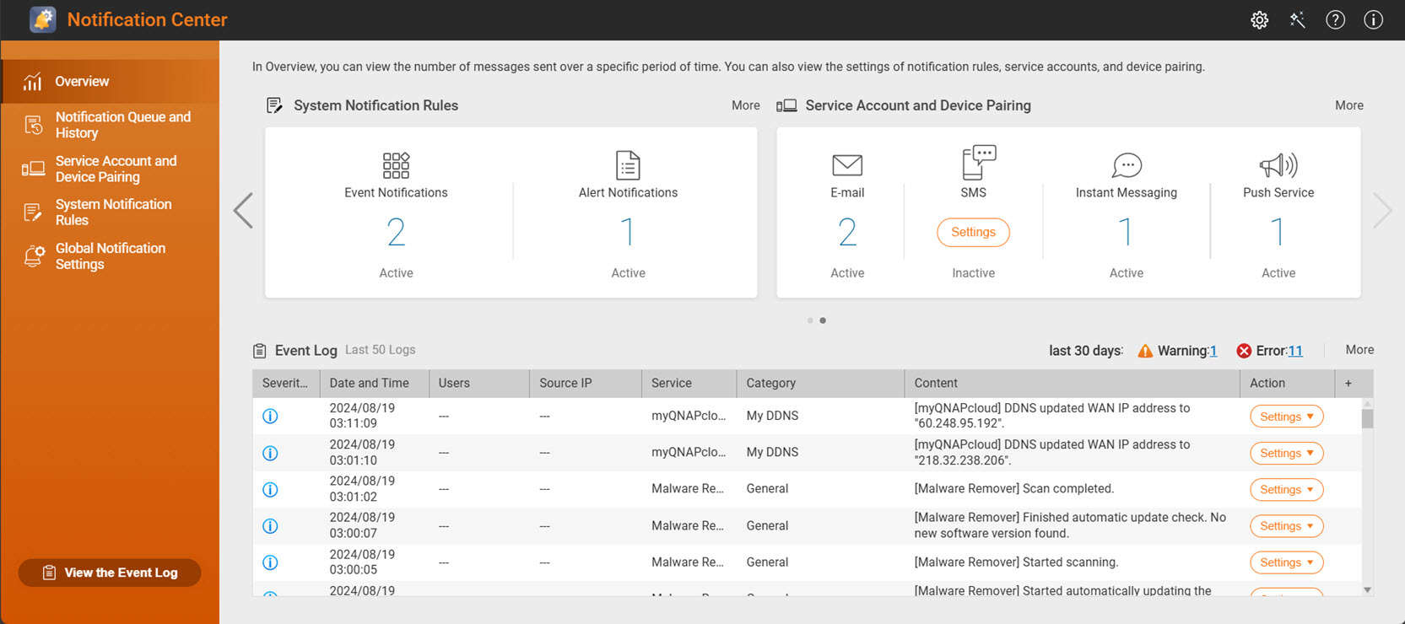Click the Push Service megaphone icon
The height and width of the screenshot is (624, 1405).
point(1278,165)
